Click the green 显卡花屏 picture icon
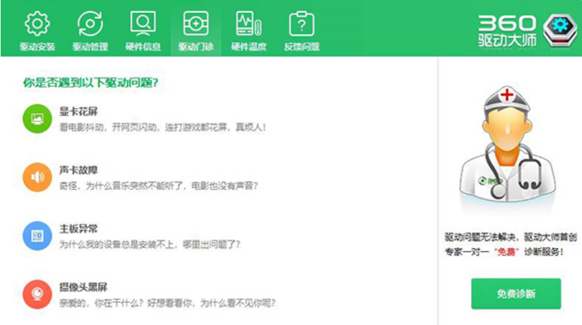 37,119
